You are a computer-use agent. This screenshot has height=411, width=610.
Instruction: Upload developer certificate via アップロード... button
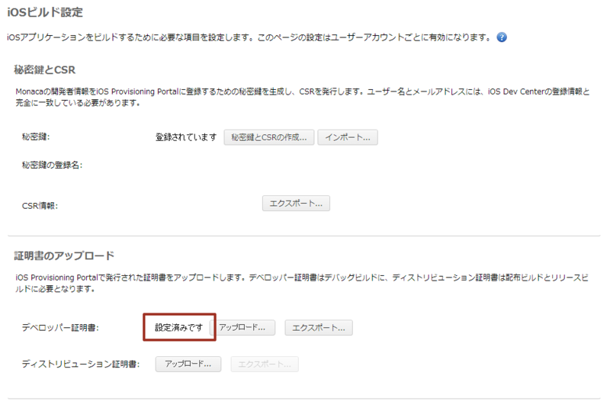243,328
